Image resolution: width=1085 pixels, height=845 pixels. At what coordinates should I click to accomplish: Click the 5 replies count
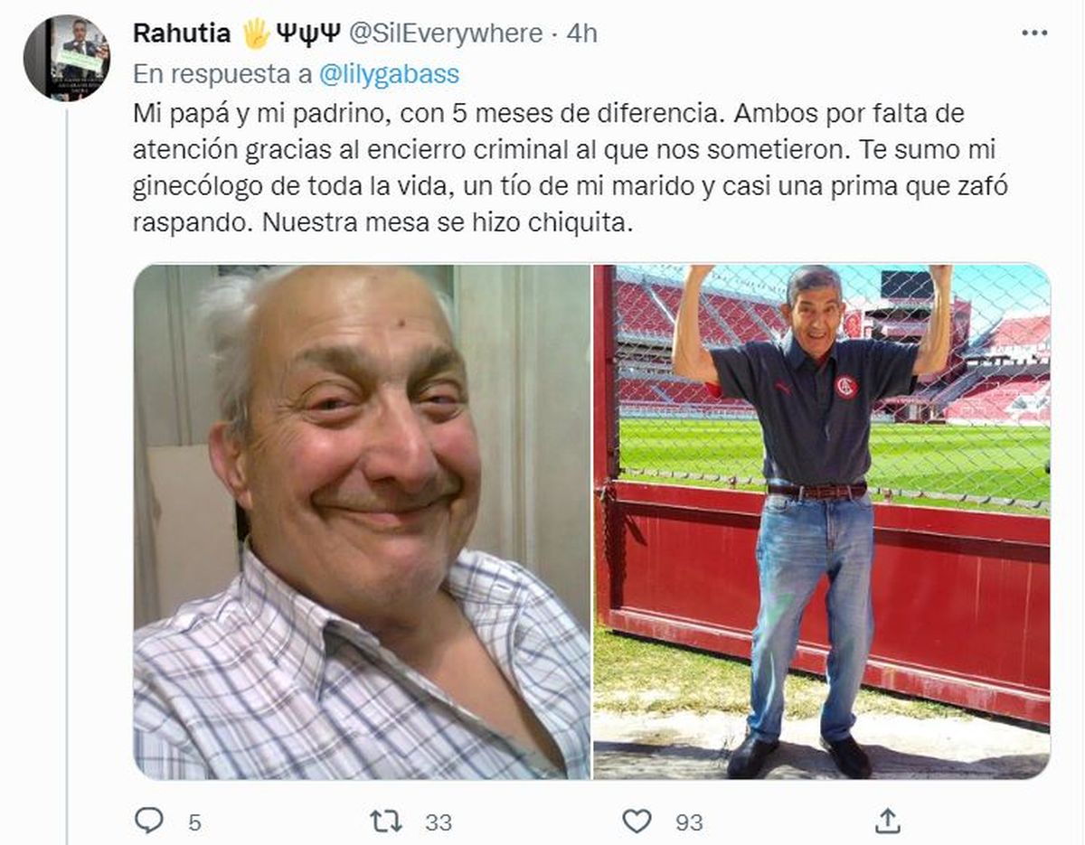coord(194,822)
